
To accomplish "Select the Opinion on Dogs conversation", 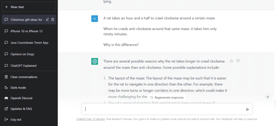I will coord(22,54).
